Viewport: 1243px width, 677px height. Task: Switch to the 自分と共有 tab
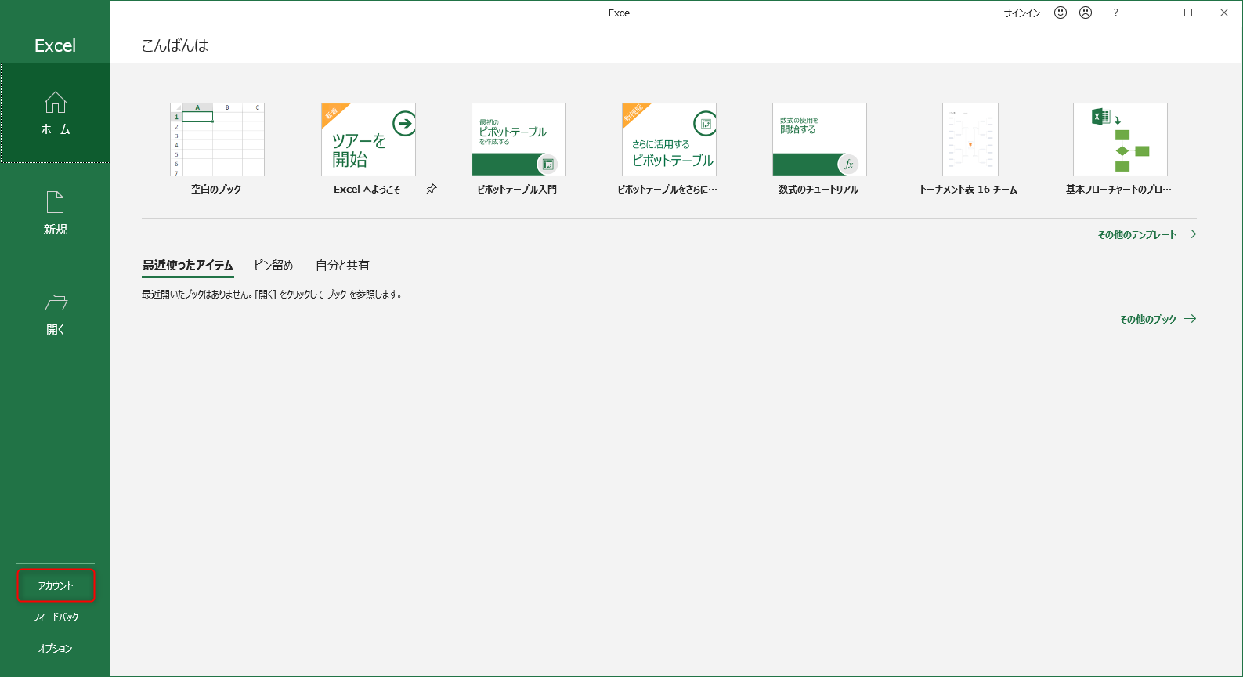click(x=342, y=266)
